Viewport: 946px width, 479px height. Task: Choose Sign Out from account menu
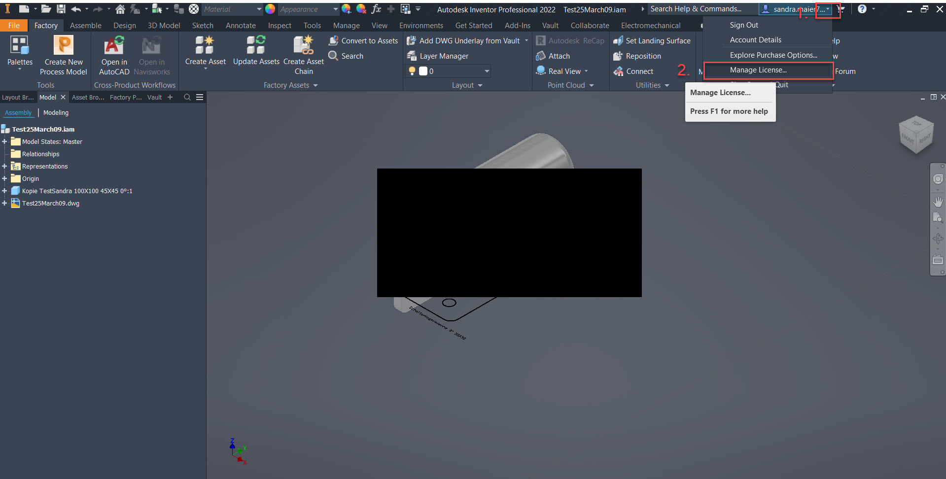point(744,25)
